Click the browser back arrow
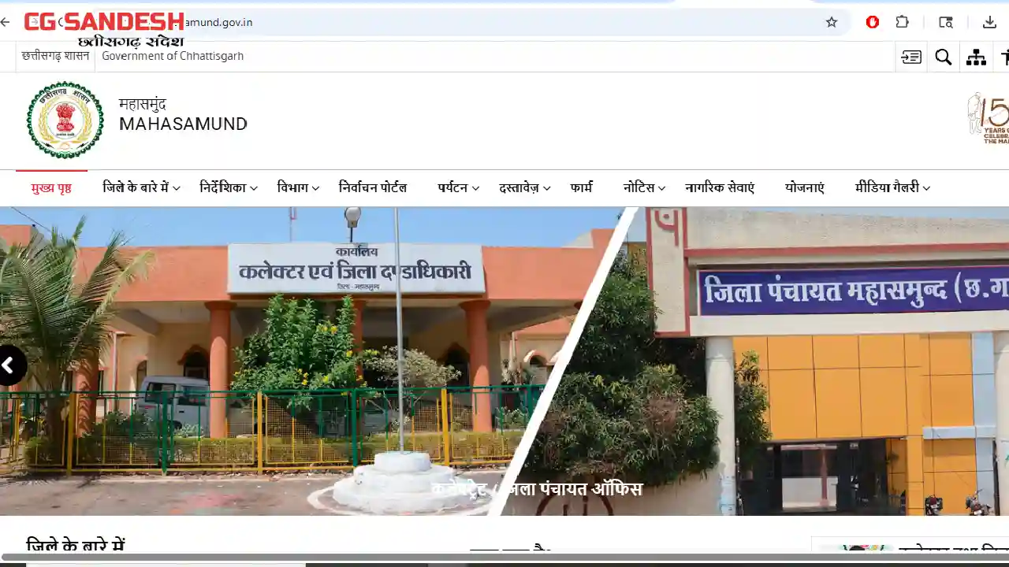The width and height of the screenshot is (1009, 567). pos(6,22)
